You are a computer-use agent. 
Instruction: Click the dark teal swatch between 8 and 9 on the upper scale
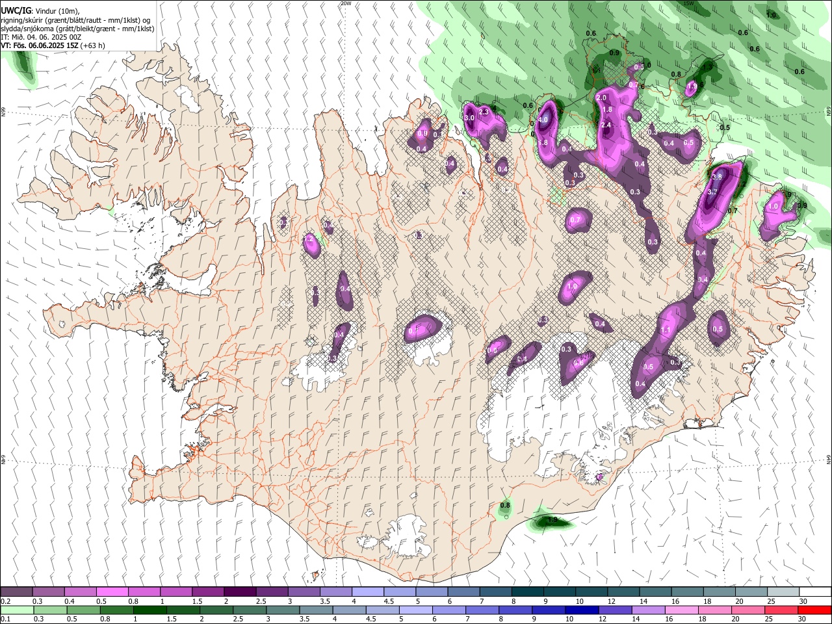click(x=526, y=591)
